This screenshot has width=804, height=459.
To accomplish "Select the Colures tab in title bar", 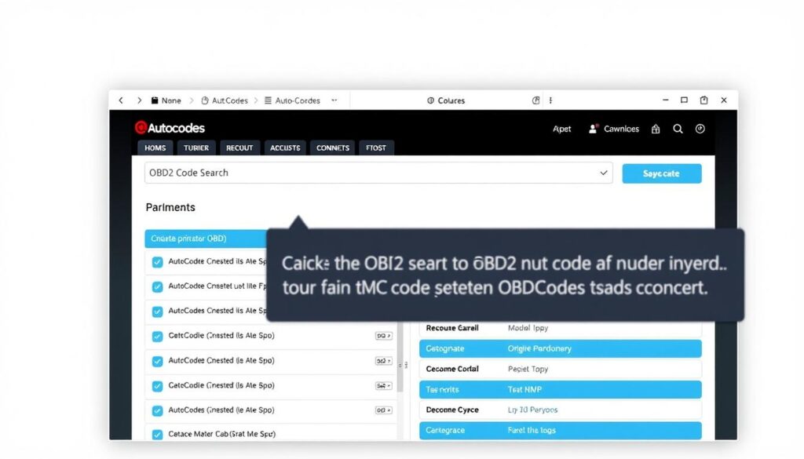I will (x=446, y=100).
